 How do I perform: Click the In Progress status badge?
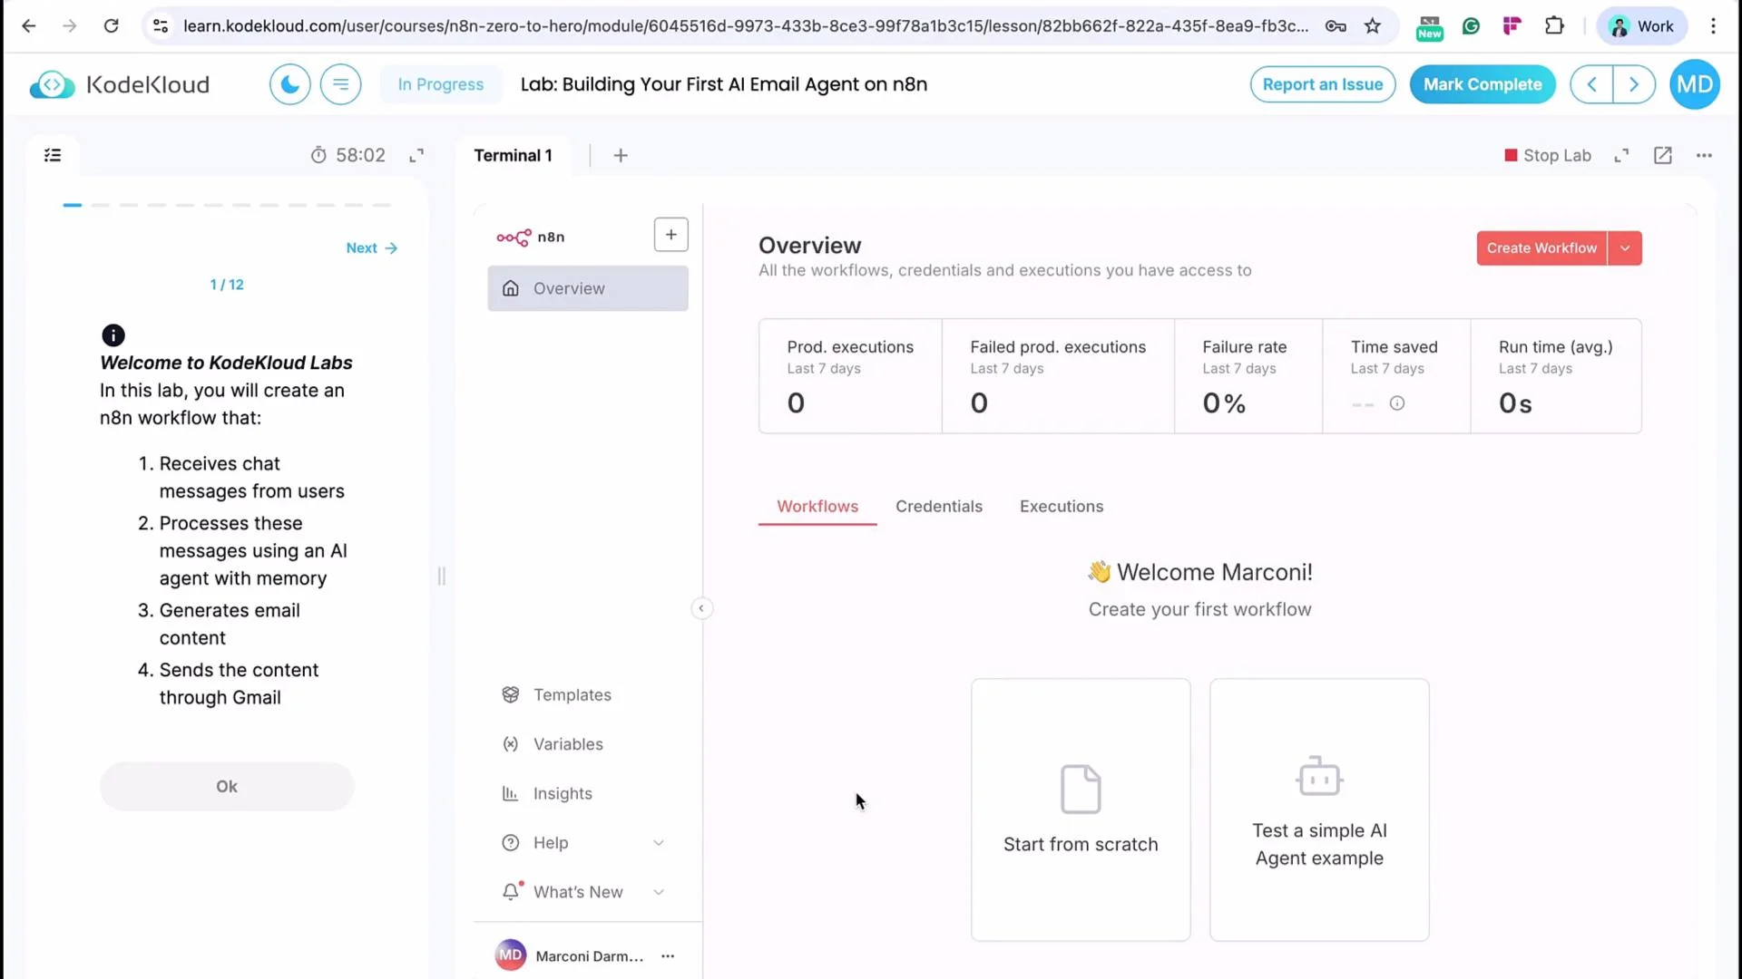point(441,84)
